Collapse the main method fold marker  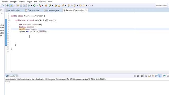(x=10, y=20)
